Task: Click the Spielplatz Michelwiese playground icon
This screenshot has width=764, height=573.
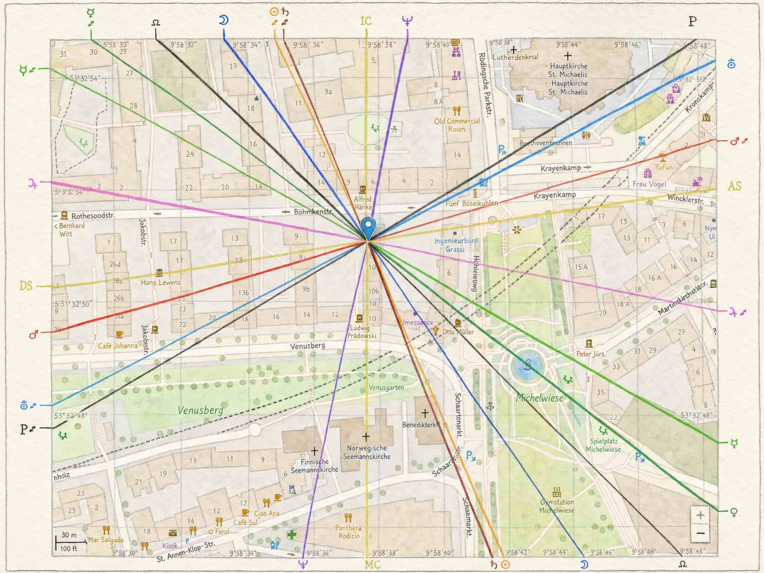Action: (603, 430)
